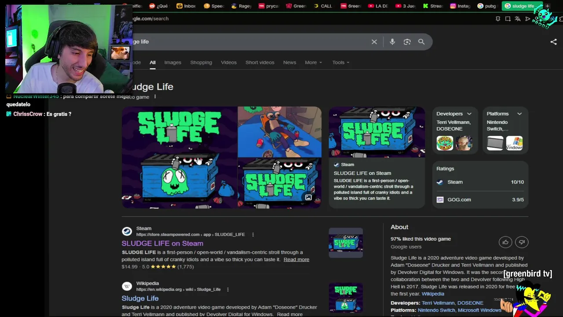This screenshot has height=317, width=563.
Task: Open the Sludge Life Wikipedia result title
Action: pyautogui.click(x=140, y=299)
